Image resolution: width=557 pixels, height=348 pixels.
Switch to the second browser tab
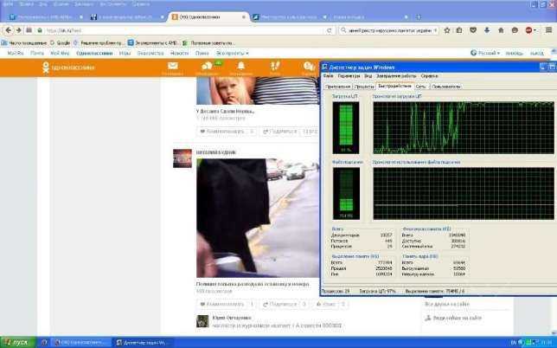[x=127, y=17]
